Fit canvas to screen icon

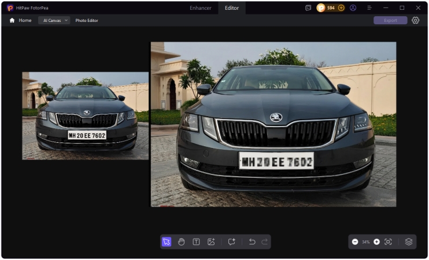click(388, 242)
